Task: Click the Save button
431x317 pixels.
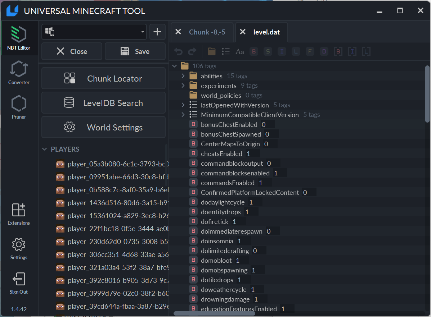Action: tap(135, 51)
